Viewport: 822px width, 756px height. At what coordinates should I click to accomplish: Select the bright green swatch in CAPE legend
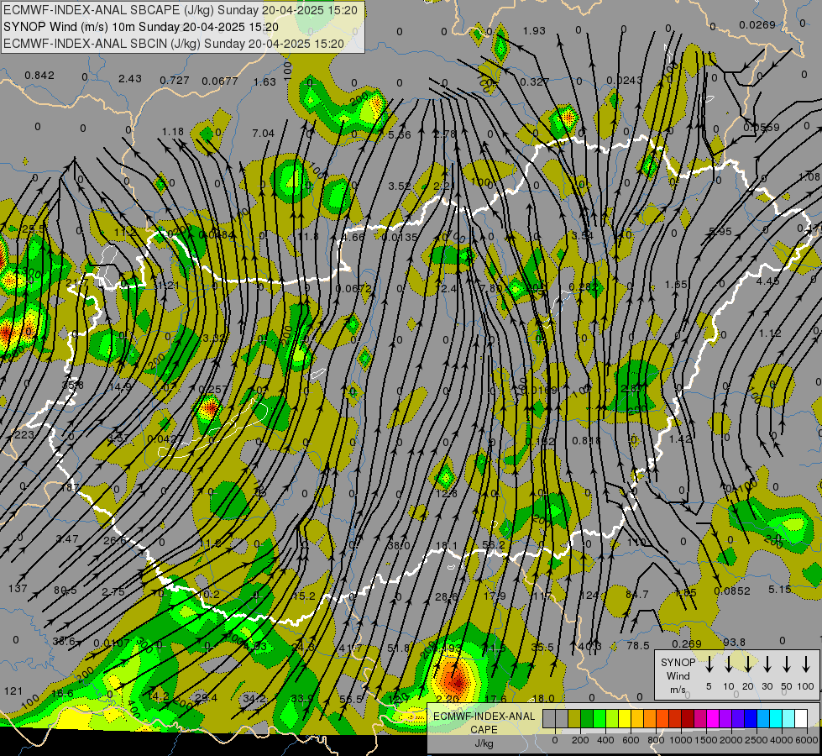[x=599, y=719]
